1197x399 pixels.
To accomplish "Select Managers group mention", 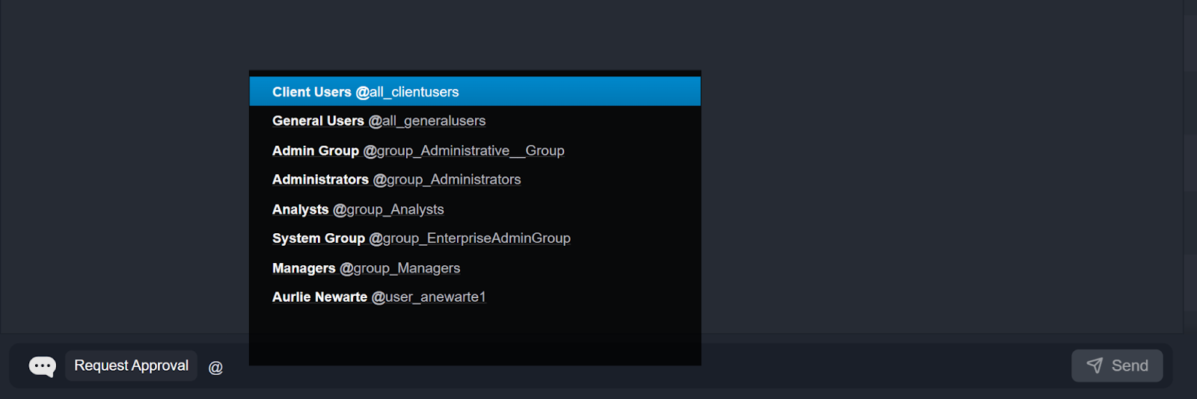I will click(304, 268).
